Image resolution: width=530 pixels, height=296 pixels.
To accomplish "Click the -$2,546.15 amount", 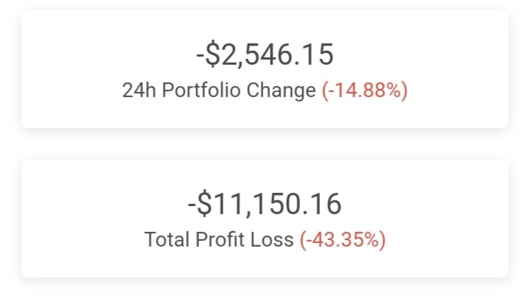I will pos(265,54).
